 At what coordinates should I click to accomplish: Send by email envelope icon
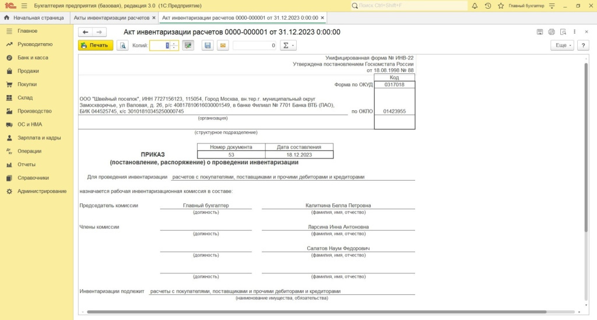click(223, 45)
